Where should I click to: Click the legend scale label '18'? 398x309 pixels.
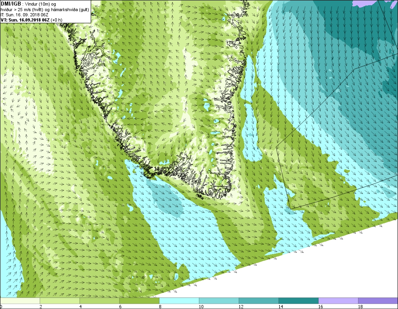361,307
